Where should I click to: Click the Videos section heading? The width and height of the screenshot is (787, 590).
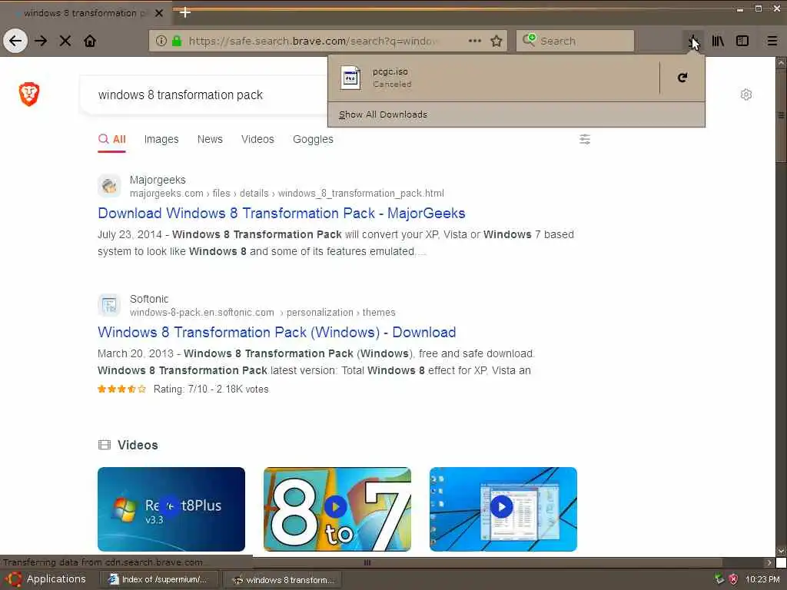coord(138,445)
